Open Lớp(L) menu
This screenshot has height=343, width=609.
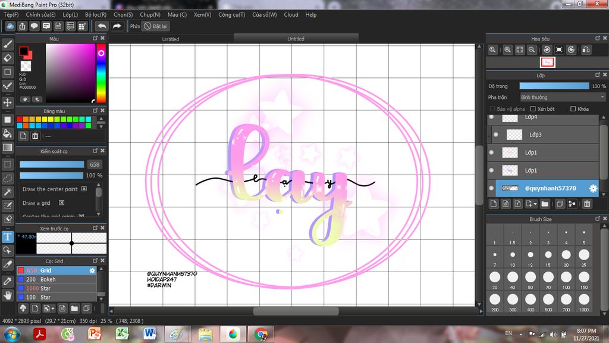[70, 14]
